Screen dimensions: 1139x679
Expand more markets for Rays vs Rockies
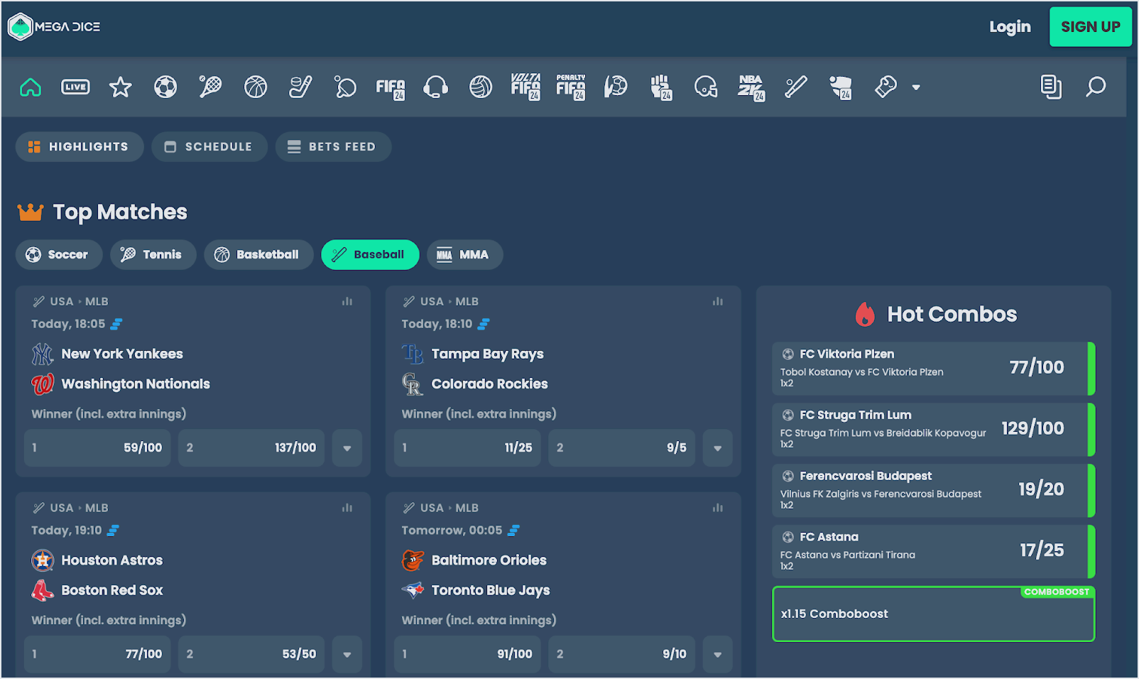[x=718, y=448]
